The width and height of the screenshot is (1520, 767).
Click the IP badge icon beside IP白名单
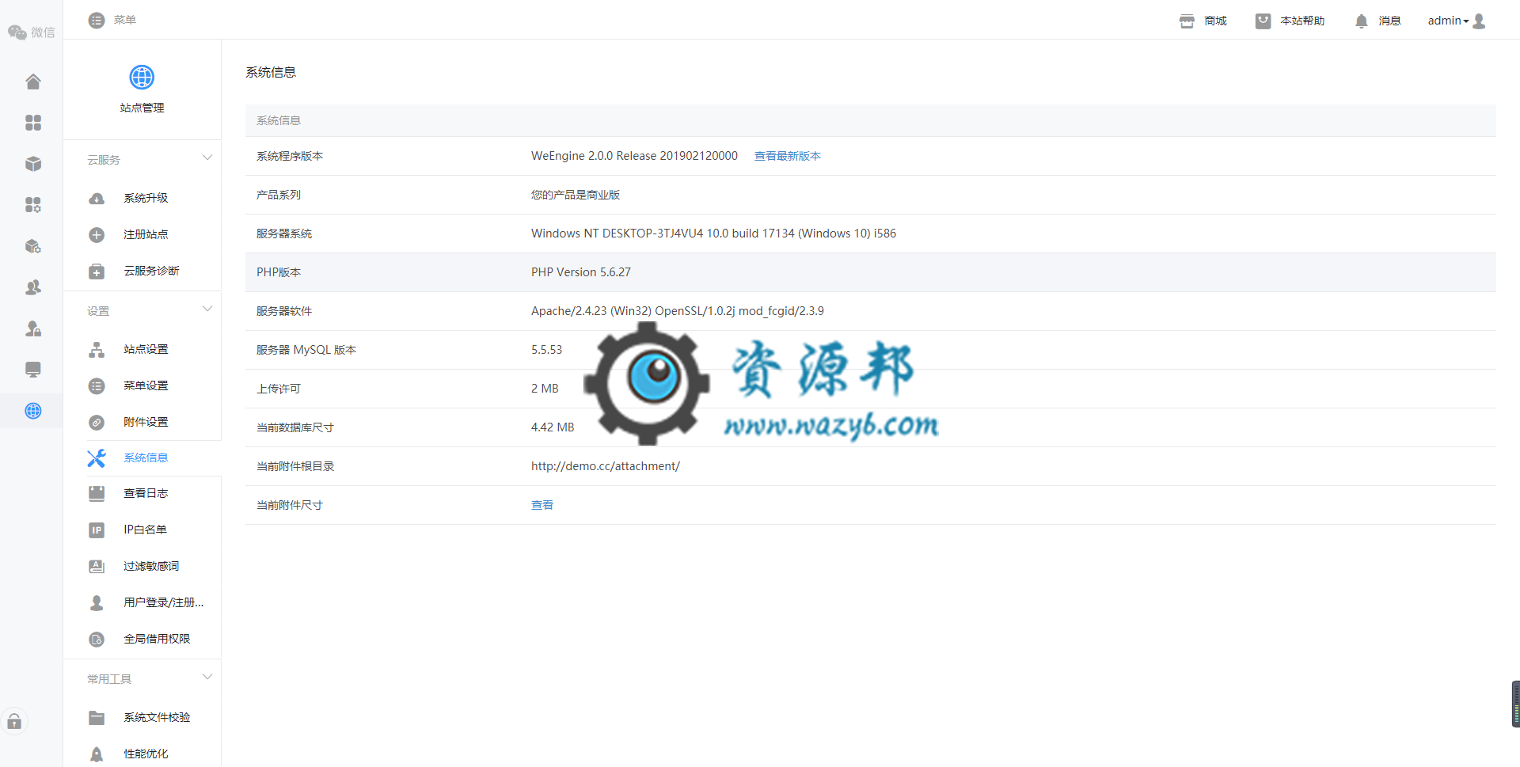pos(97,530)
